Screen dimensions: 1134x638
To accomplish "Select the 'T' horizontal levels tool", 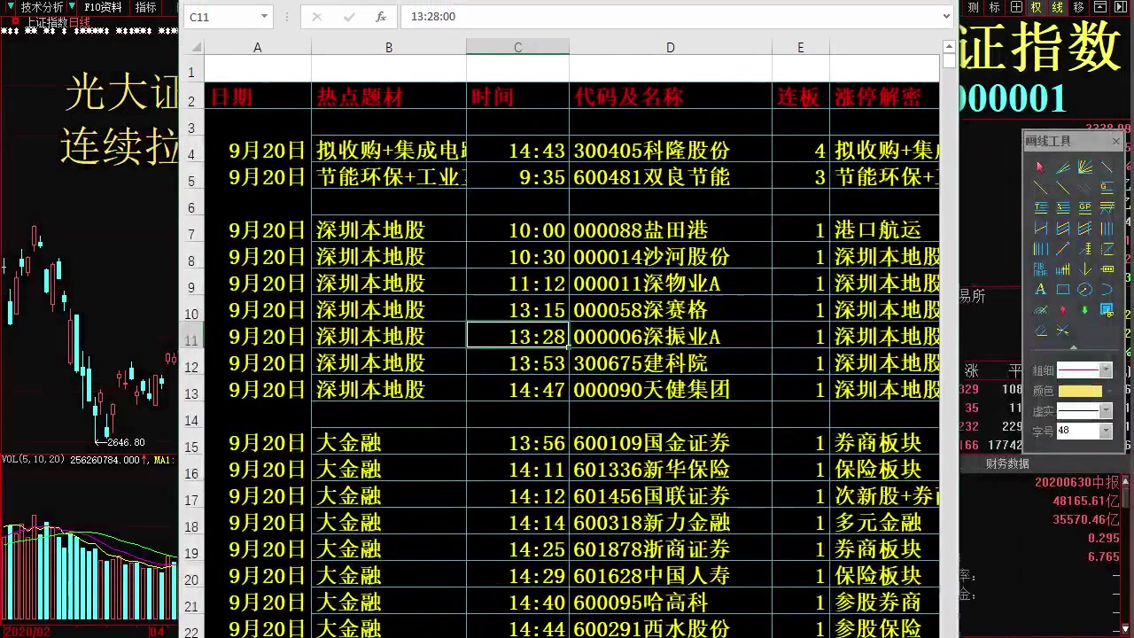I will pyautogui.click(x=1041, y=207).
